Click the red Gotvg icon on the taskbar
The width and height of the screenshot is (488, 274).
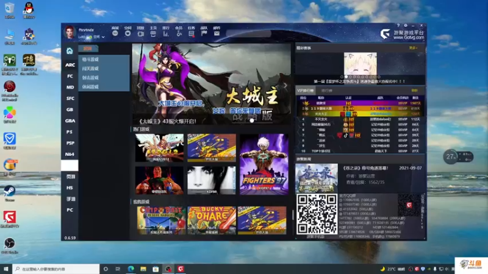coord(181,269)
